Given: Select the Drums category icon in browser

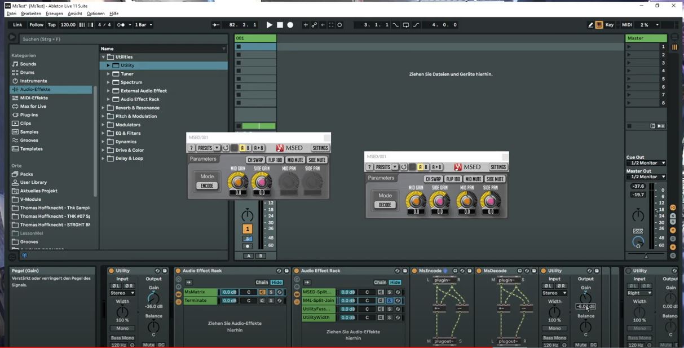Looking at the screenshot, I should (15, 73).
